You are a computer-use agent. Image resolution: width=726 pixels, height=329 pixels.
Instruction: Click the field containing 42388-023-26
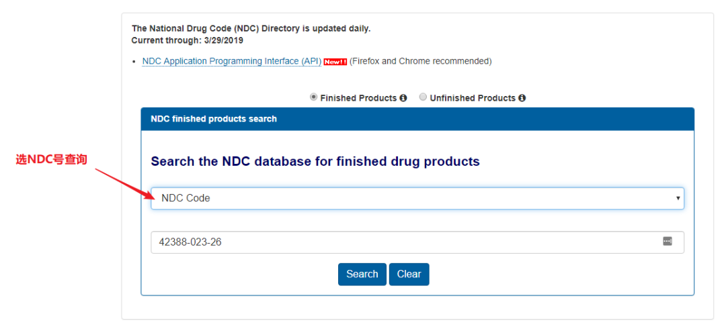pos(403,242)
